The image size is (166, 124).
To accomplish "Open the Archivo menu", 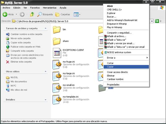I will tap(6, 8).
